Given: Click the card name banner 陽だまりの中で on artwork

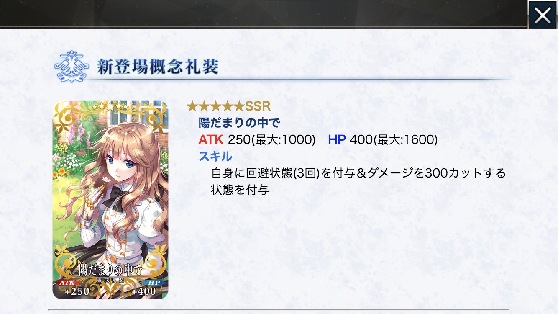Looking at the screenshot, I should pos(110,270).
